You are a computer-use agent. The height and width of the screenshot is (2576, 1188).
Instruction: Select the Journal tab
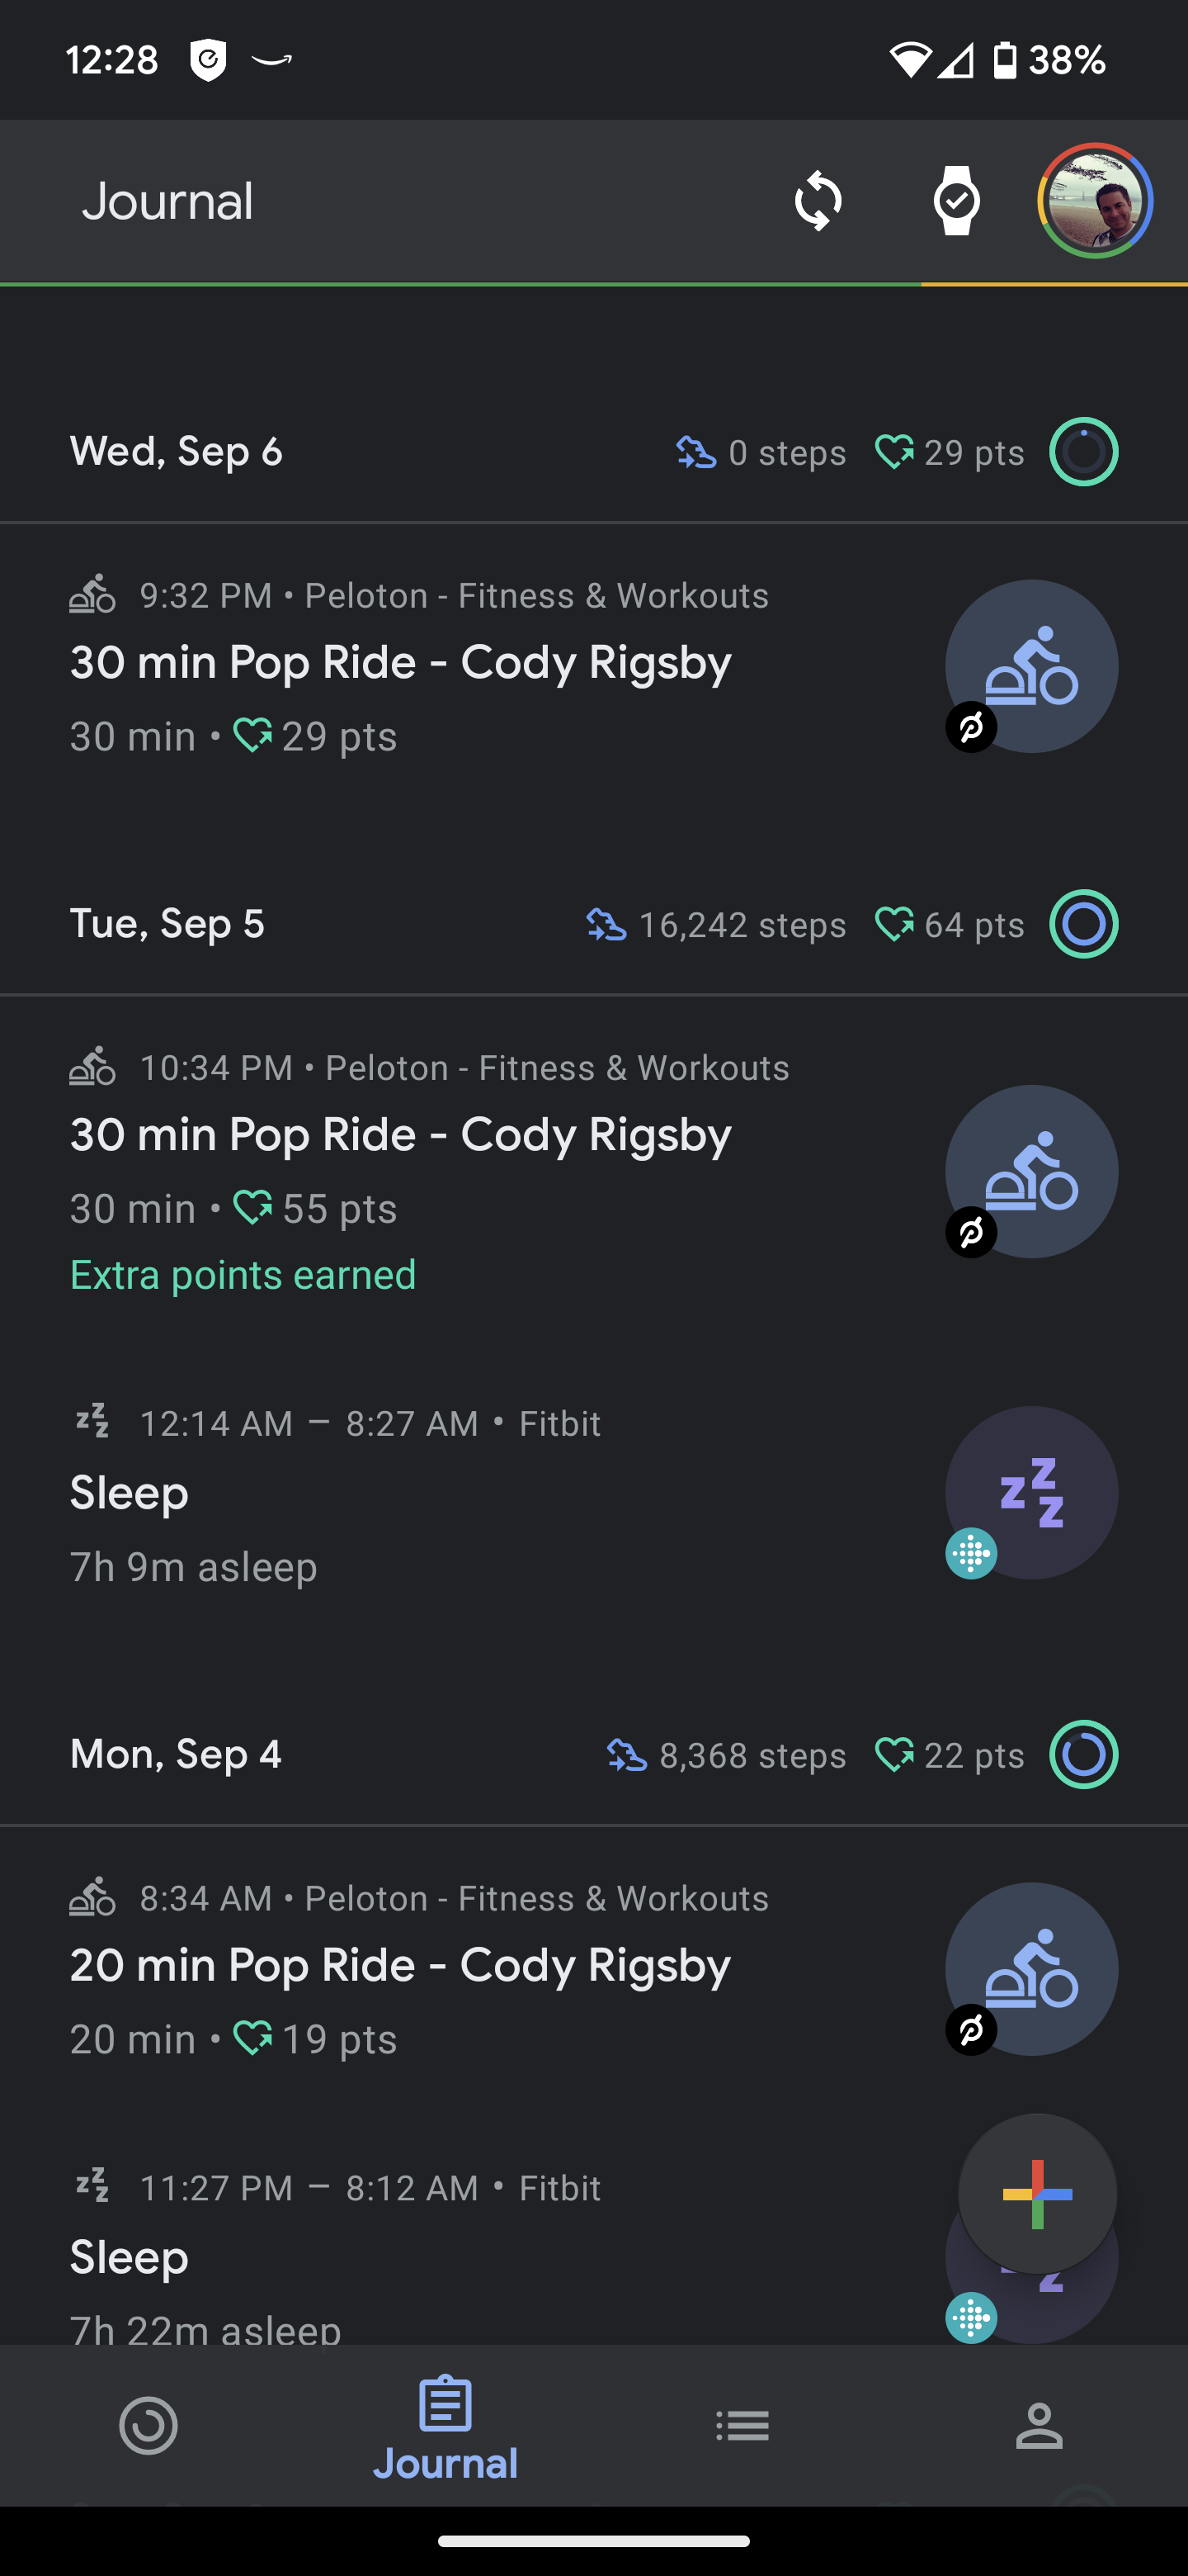click(445, 2427)
